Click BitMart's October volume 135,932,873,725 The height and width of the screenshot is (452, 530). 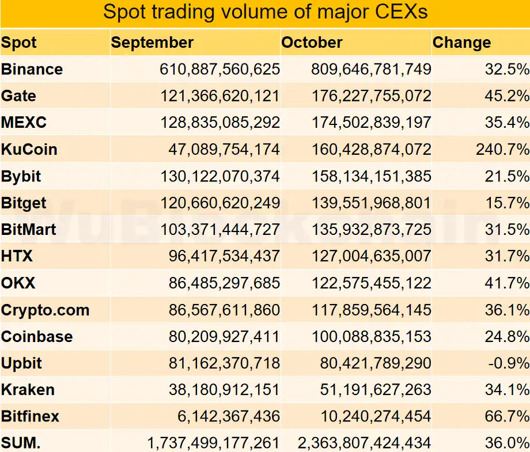coord(371,230)
